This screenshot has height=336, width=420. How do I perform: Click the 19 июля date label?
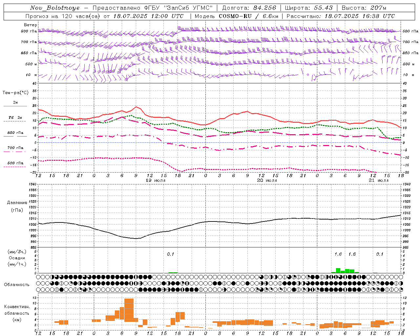pos(156,180)
